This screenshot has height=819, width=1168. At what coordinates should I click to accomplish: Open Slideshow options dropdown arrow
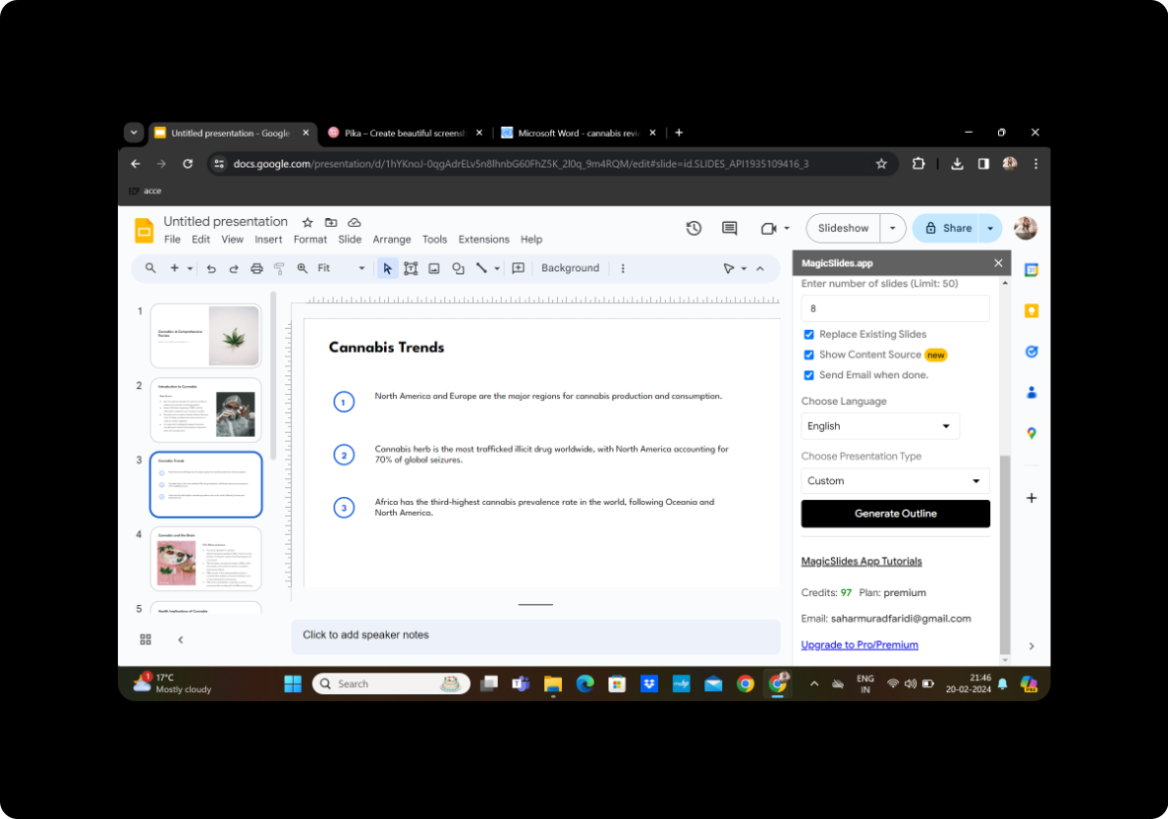pos(892,229)
